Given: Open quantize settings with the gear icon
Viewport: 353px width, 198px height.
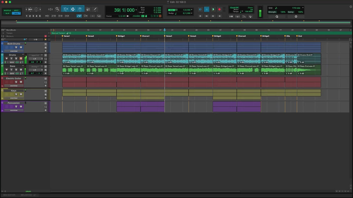Looking at the screenshot, I should [x=296, y=17].
